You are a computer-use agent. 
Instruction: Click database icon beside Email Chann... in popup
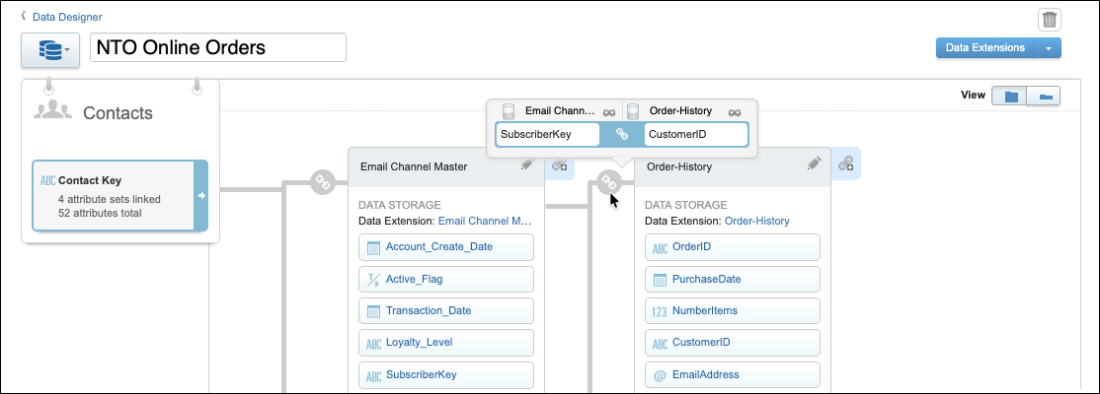(x=510, y=111)
